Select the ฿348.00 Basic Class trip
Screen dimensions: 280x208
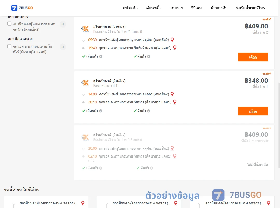(253, 111)
